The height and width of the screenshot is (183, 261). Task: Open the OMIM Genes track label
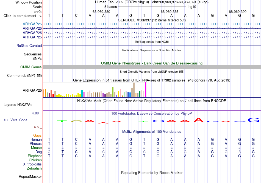(x=31, y=67)
